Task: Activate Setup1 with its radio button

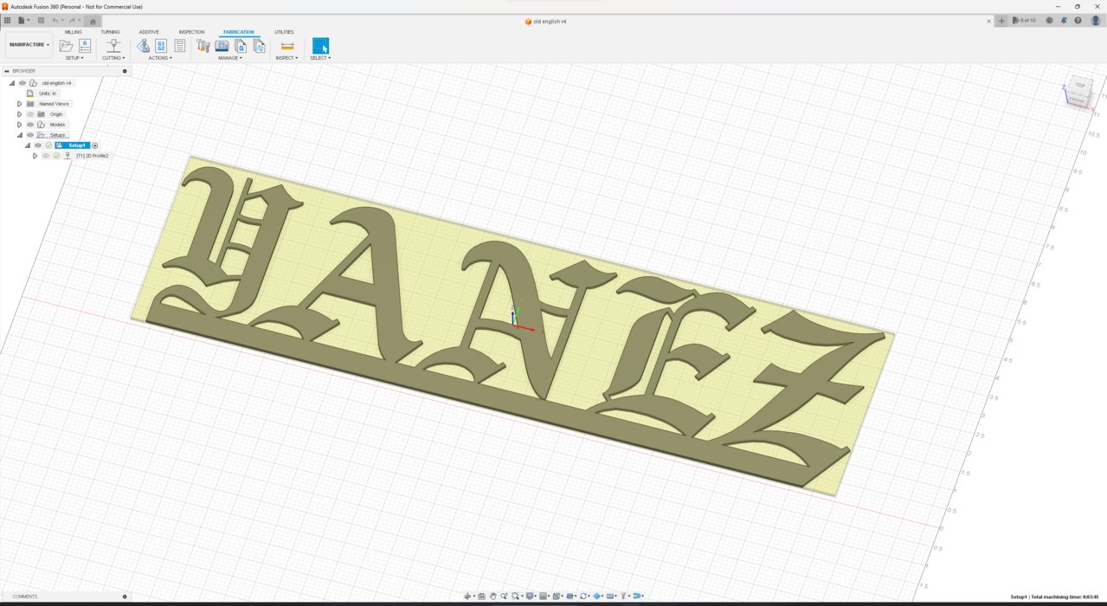Action: click(x=95, y=145)
